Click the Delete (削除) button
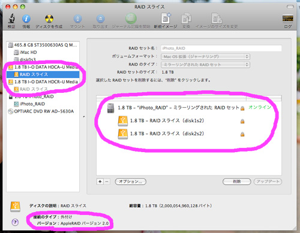 [x=237, y=181]
